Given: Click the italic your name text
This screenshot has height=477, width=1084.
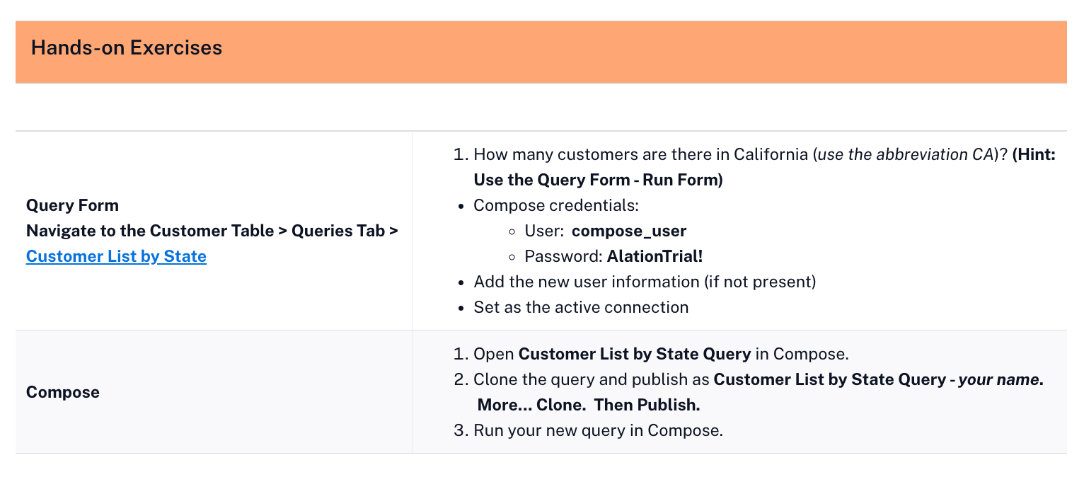Looking at the screenshot, I should [998, 379].
